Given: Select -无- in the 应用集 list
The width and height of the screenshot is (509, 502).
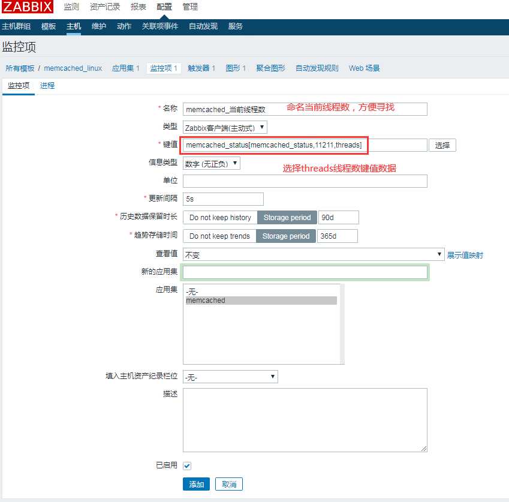Looking at the screenshot, I should tap(261, 292).
